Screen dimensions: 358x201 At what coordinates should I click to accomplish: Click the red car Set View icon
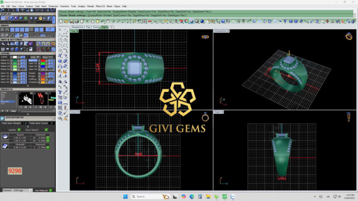150,21
